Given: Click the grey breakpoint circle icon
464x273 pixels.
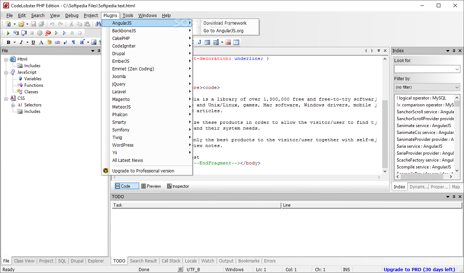Looking at the screenshot, I should click(40, 33).
